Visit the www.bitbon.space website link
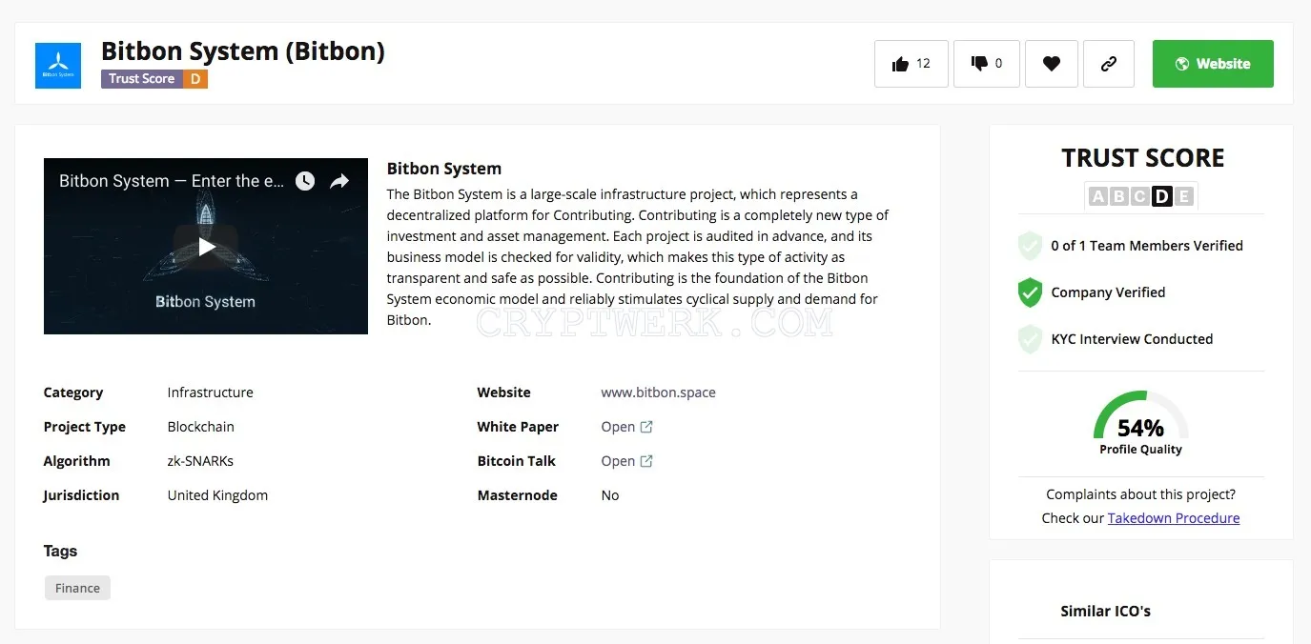 pyautogui.click(x=658, y=392)
